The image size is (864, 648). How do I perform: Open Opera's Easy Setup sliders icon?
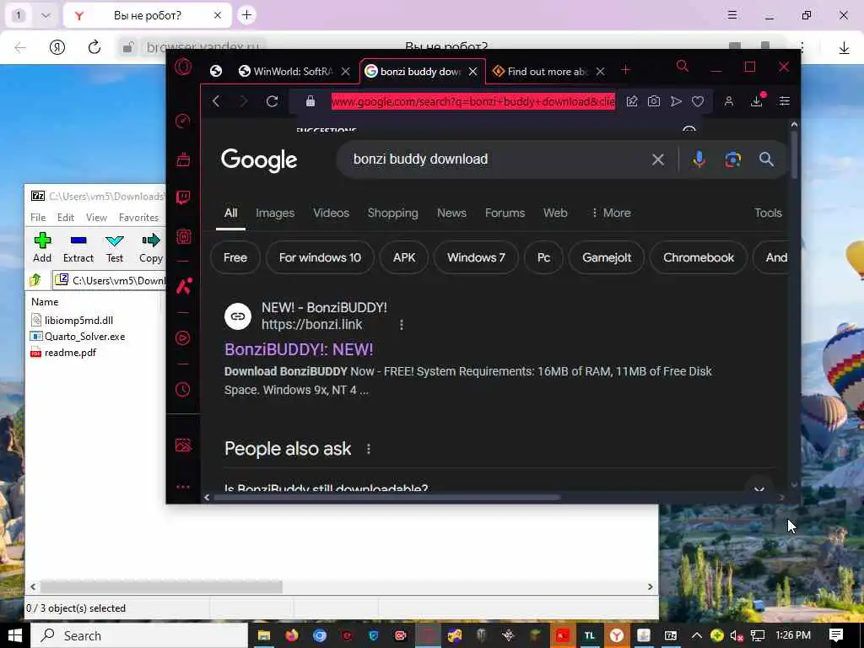(784, 101)
